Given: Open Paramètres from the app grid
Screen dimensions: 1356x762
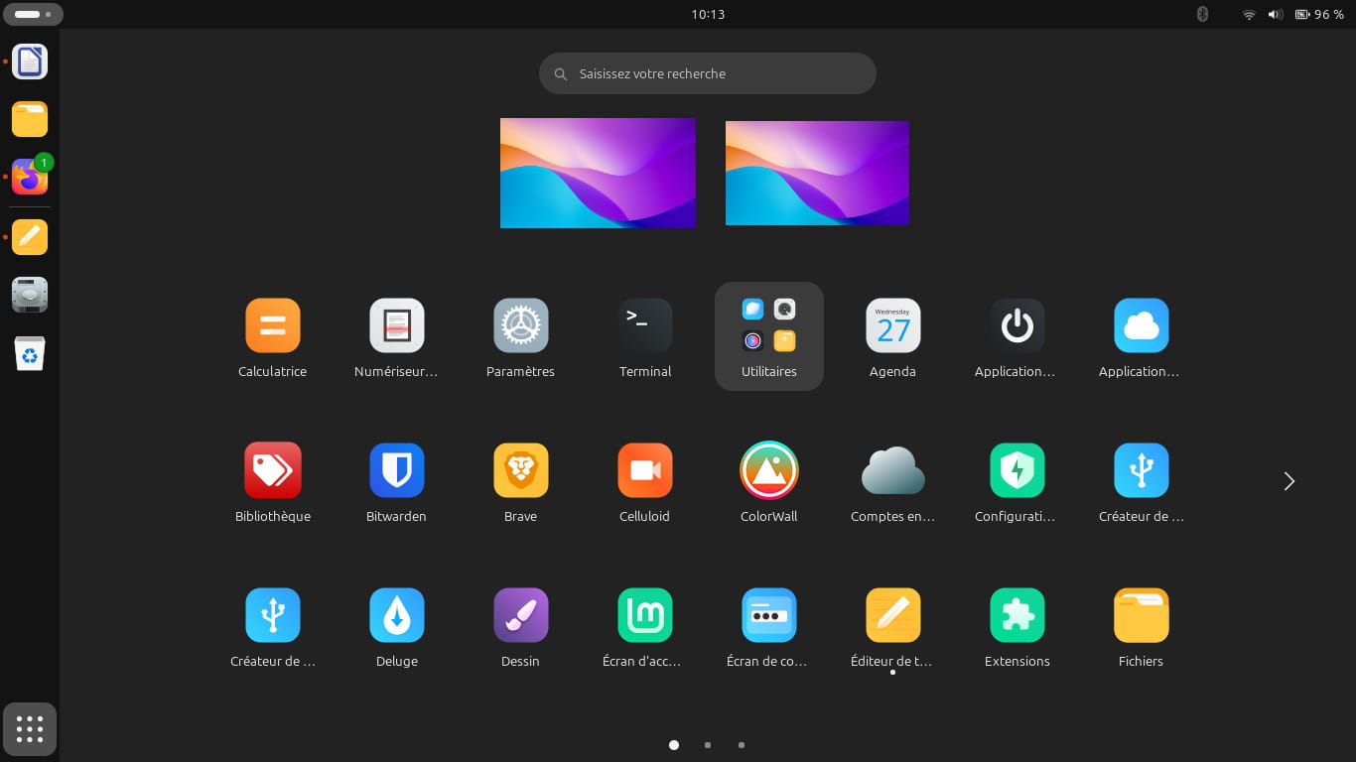Looking at the screenshot, I should tap(521, 337).
